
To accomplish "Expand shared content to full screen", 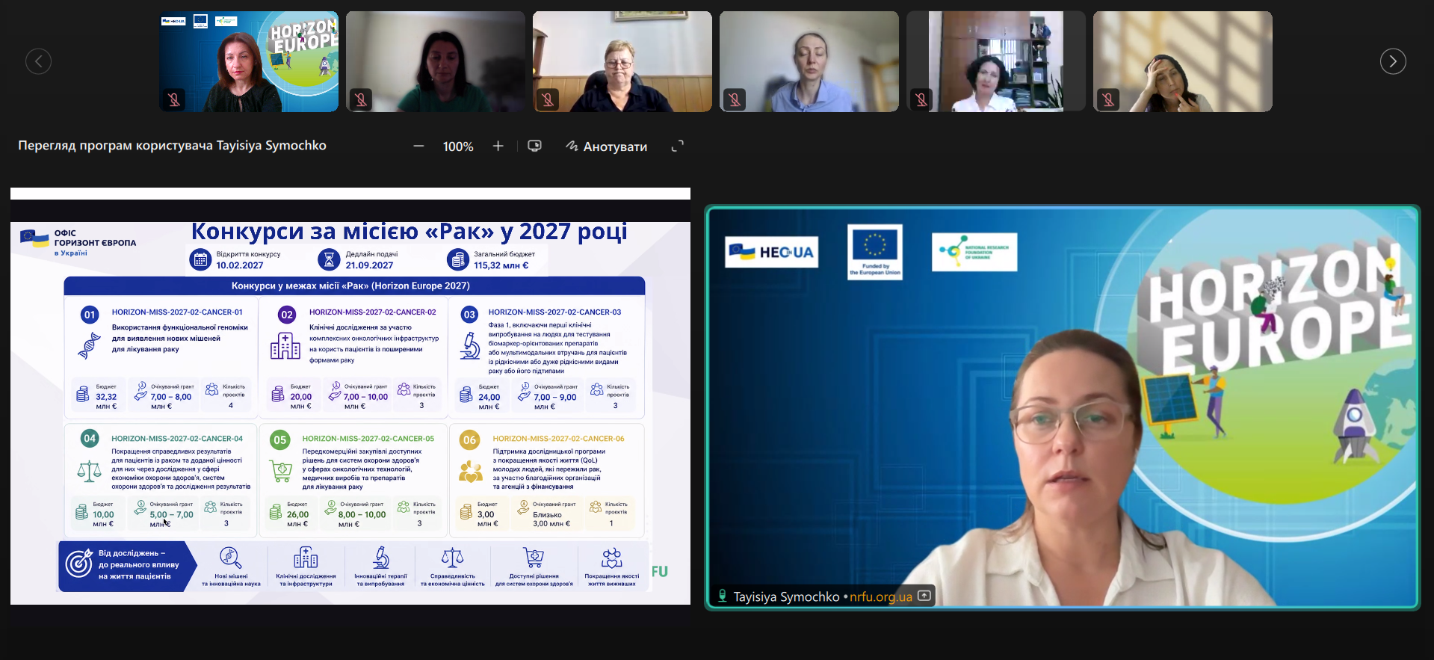I will coord(678,147).
